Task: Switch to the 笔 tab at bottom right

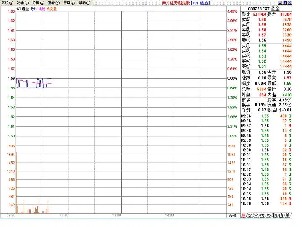Action: tap(243, 215)
